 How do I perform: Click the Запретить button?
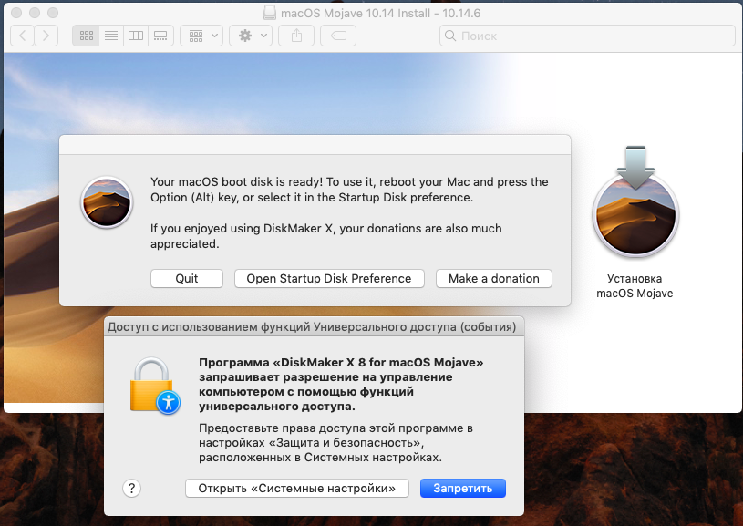(463, 488)
